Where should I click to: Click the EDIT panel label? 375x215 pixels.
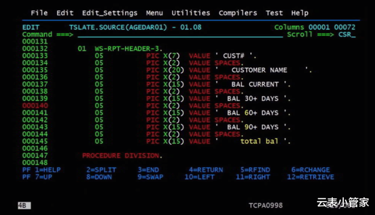31,27
